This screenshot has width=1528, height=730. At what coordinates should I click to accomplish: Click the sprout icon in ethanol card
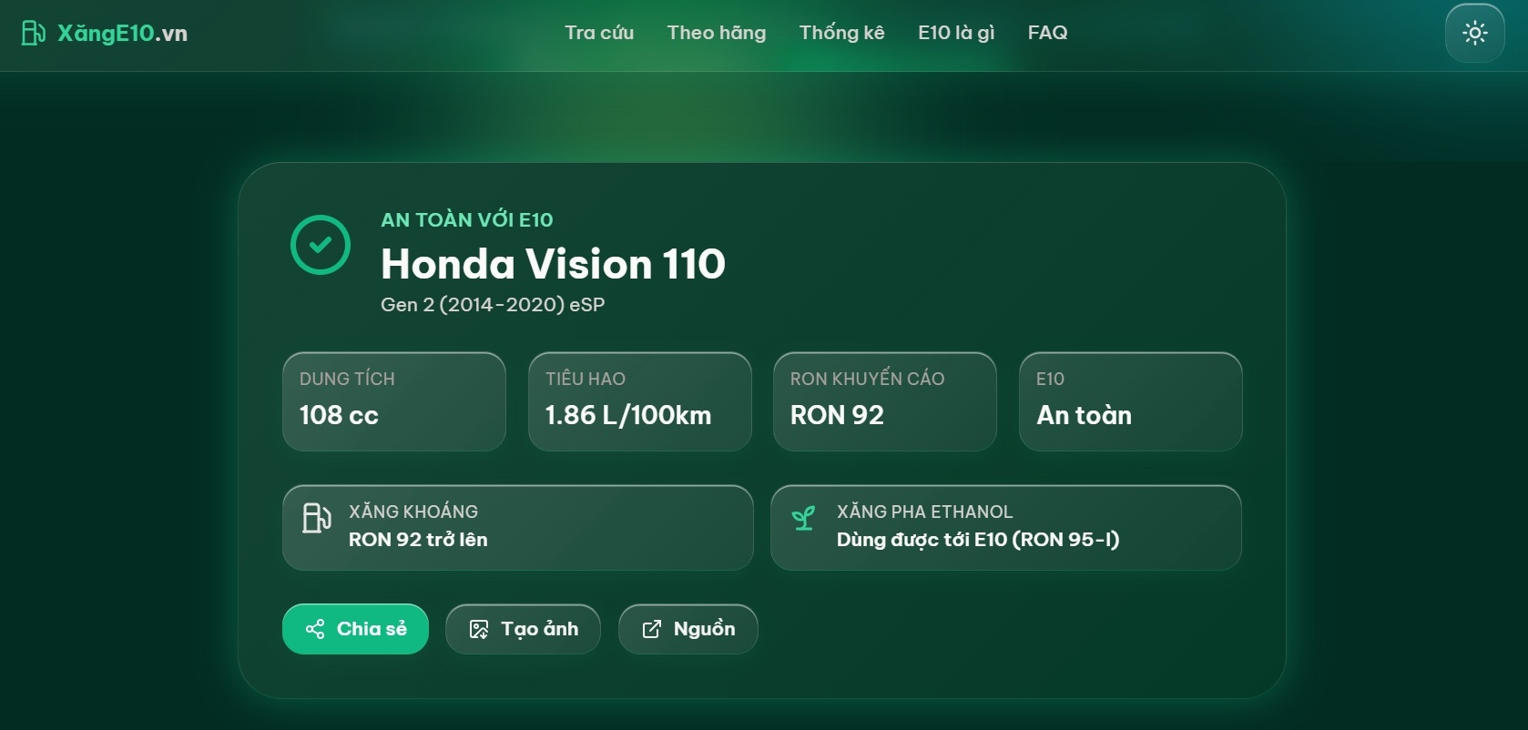tap(803, 519)
